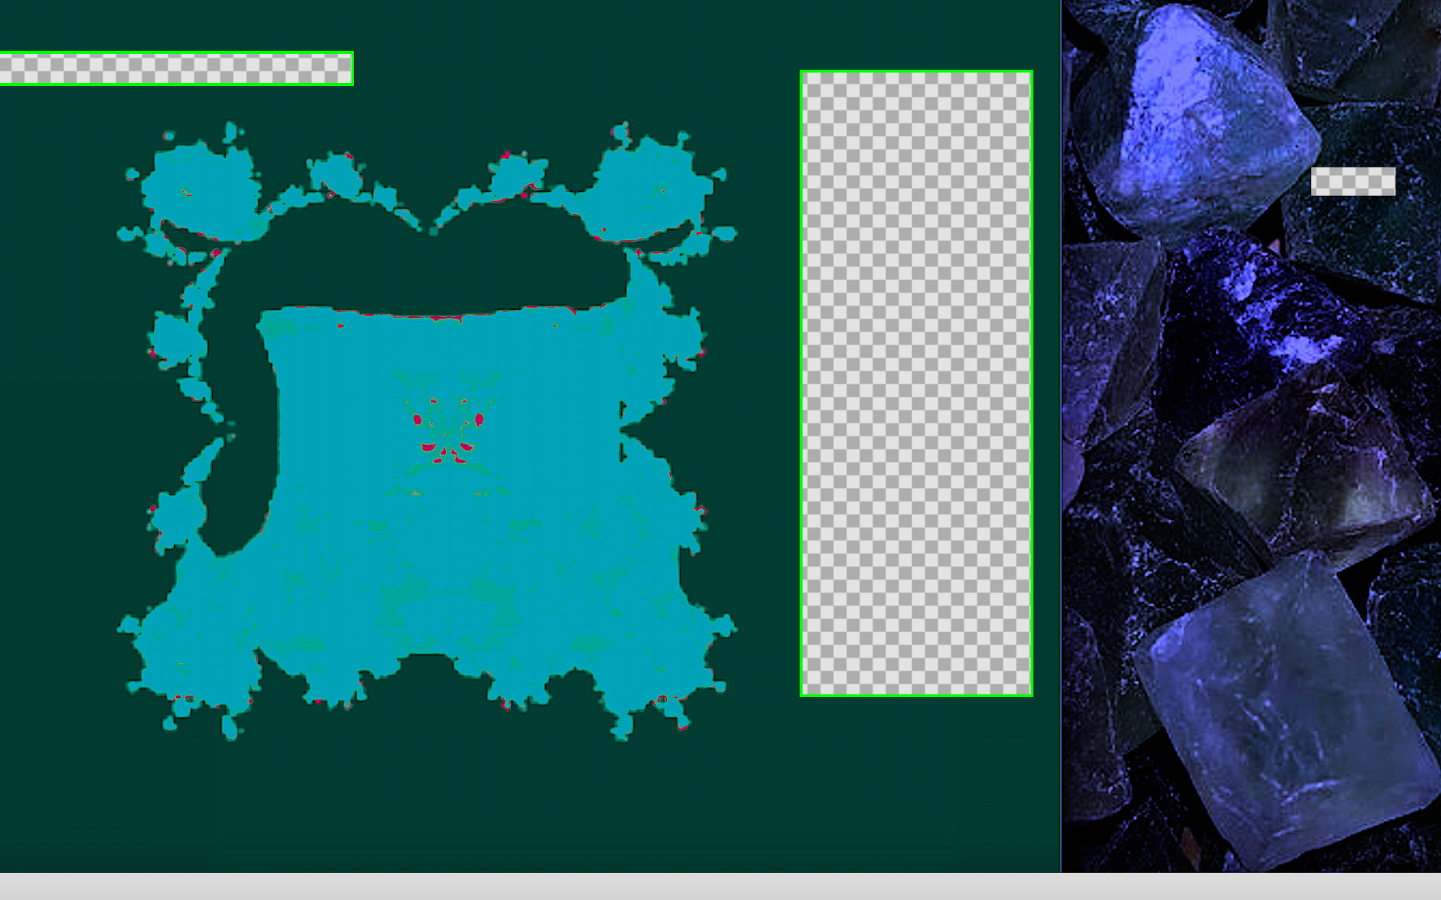Click the red cluster at the fractal's center
The width and height of the screenshot is (1441, 900).
(x=448, y=431)
